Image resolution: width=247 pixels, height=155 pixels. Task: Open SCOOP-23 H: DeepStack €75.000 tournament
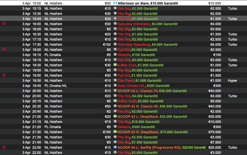click(153, 132)
